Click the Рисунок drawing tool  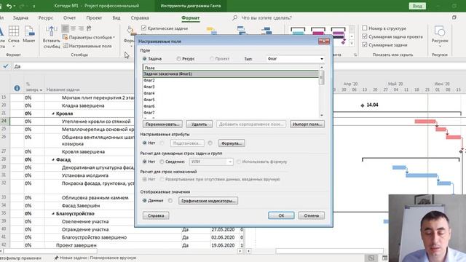440,36
